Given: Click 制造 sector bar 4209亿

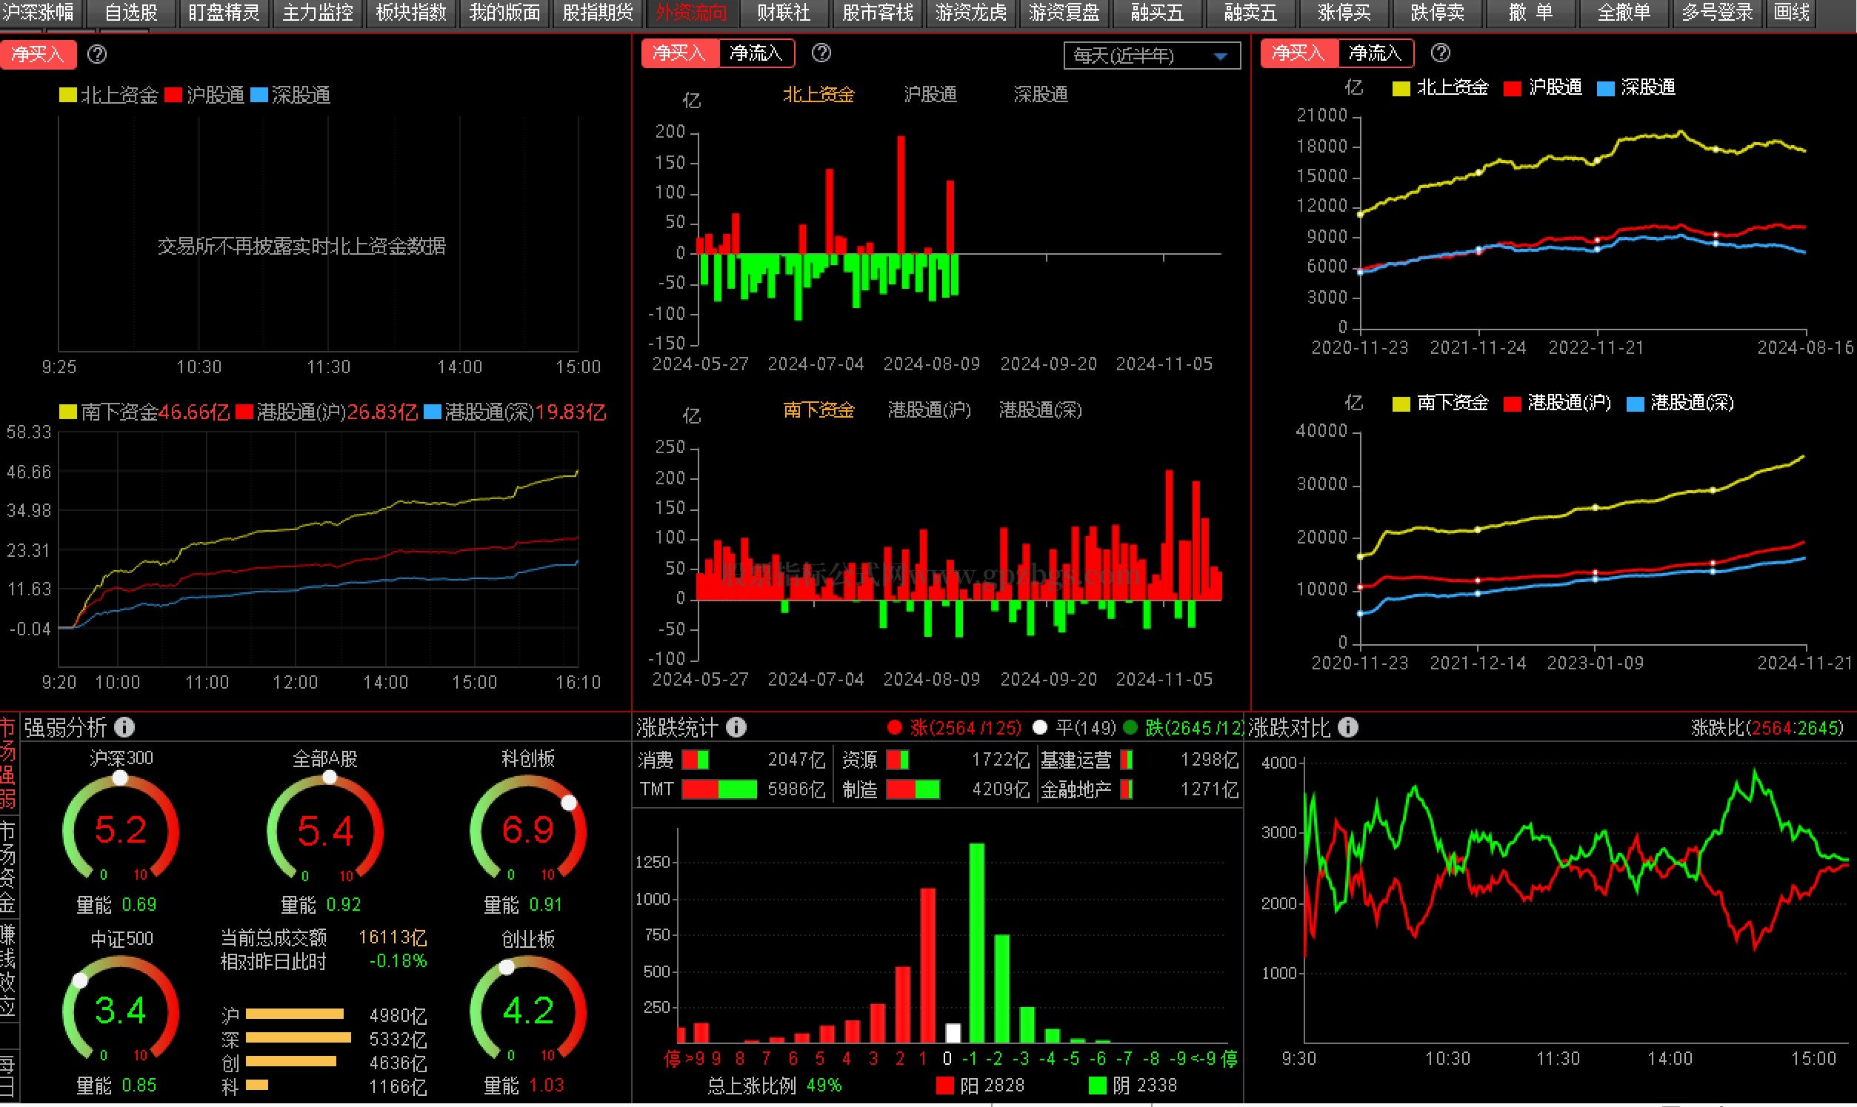Looking at the screenshot, I should pyautogui.click(x=913, y=789).
